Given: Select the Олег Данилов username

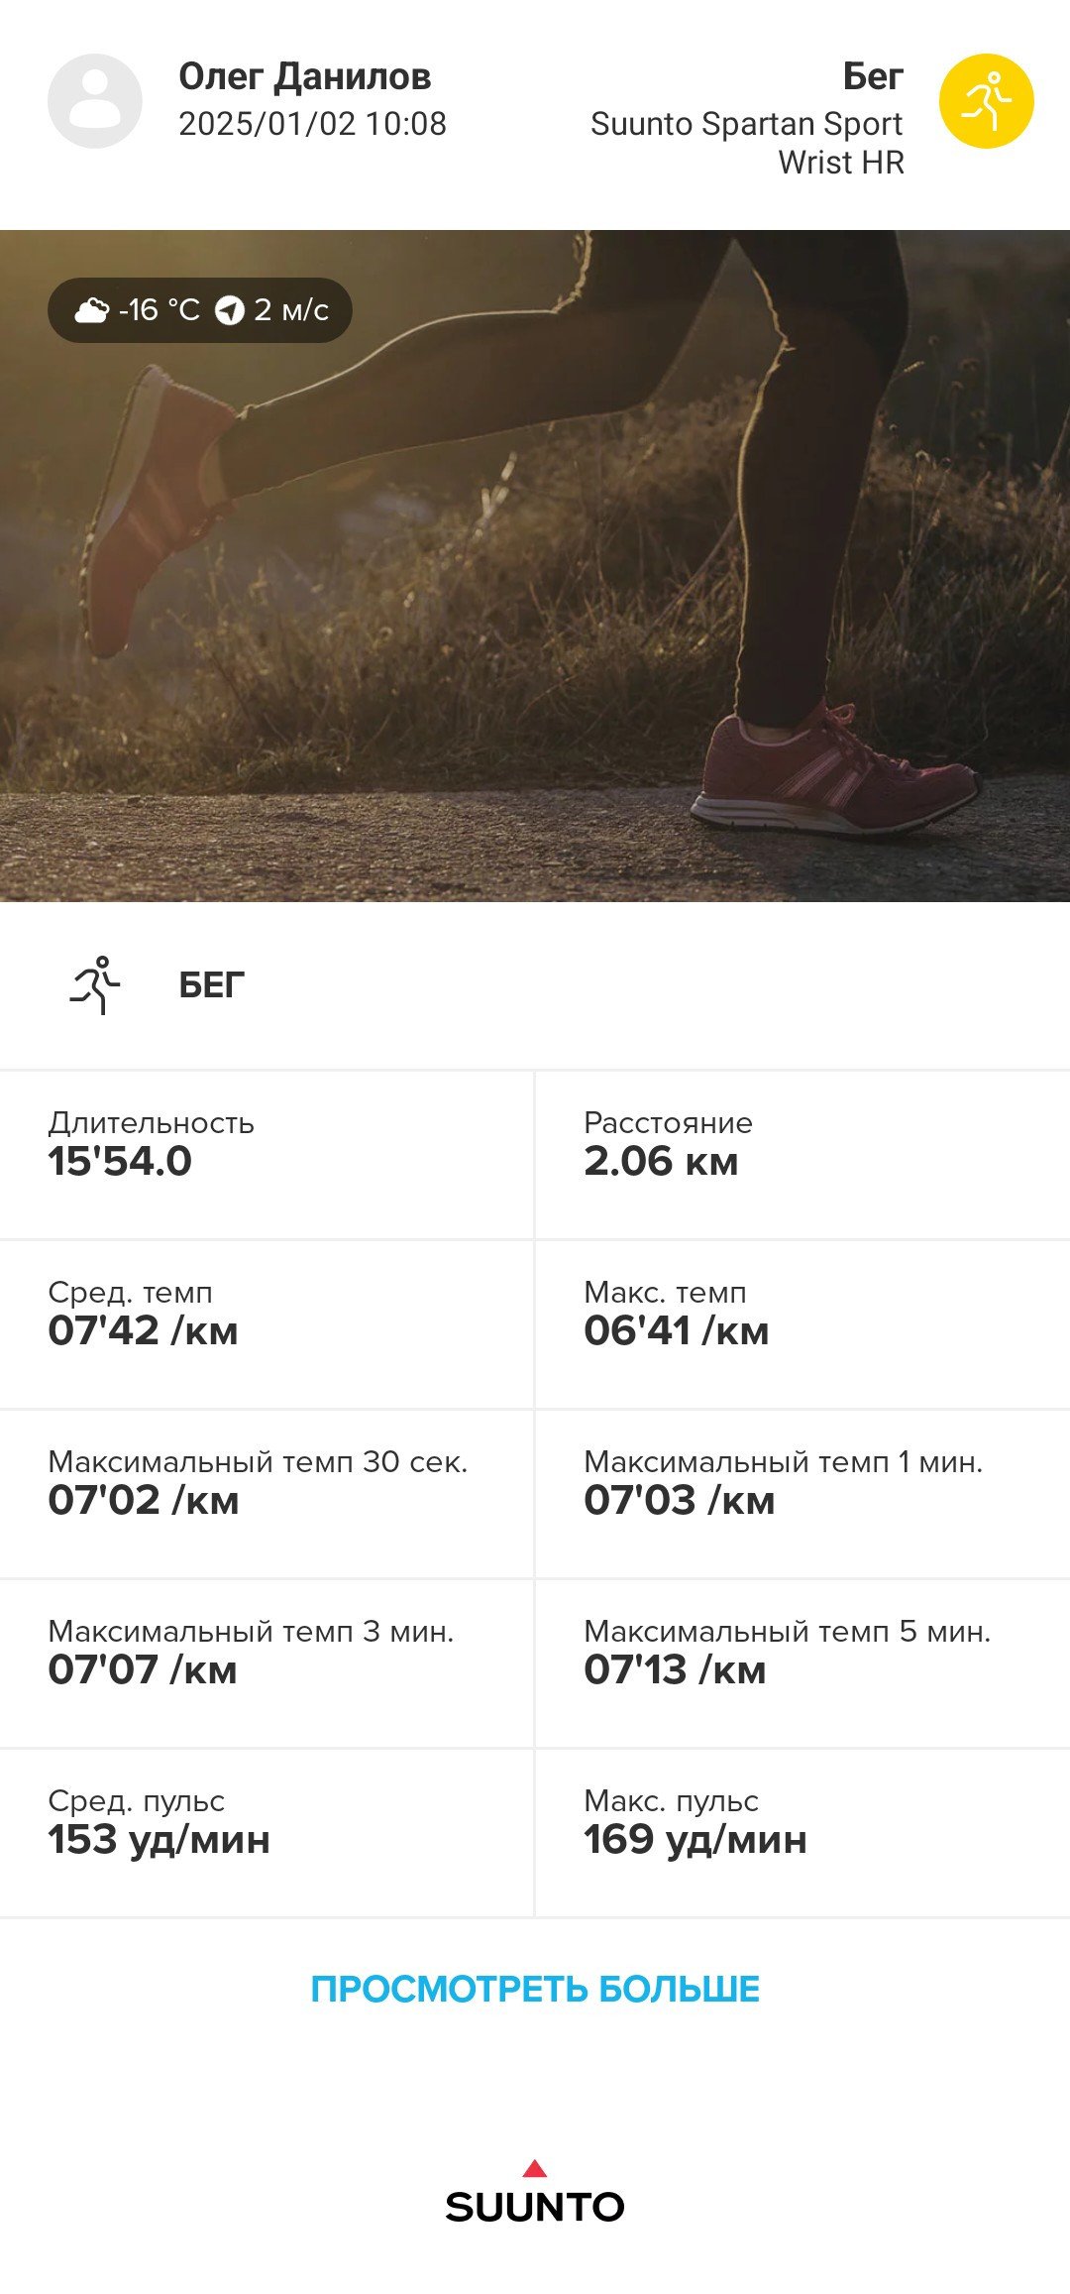Looking at the screenshot, I should pyautogui.click(x=305, y=76).
